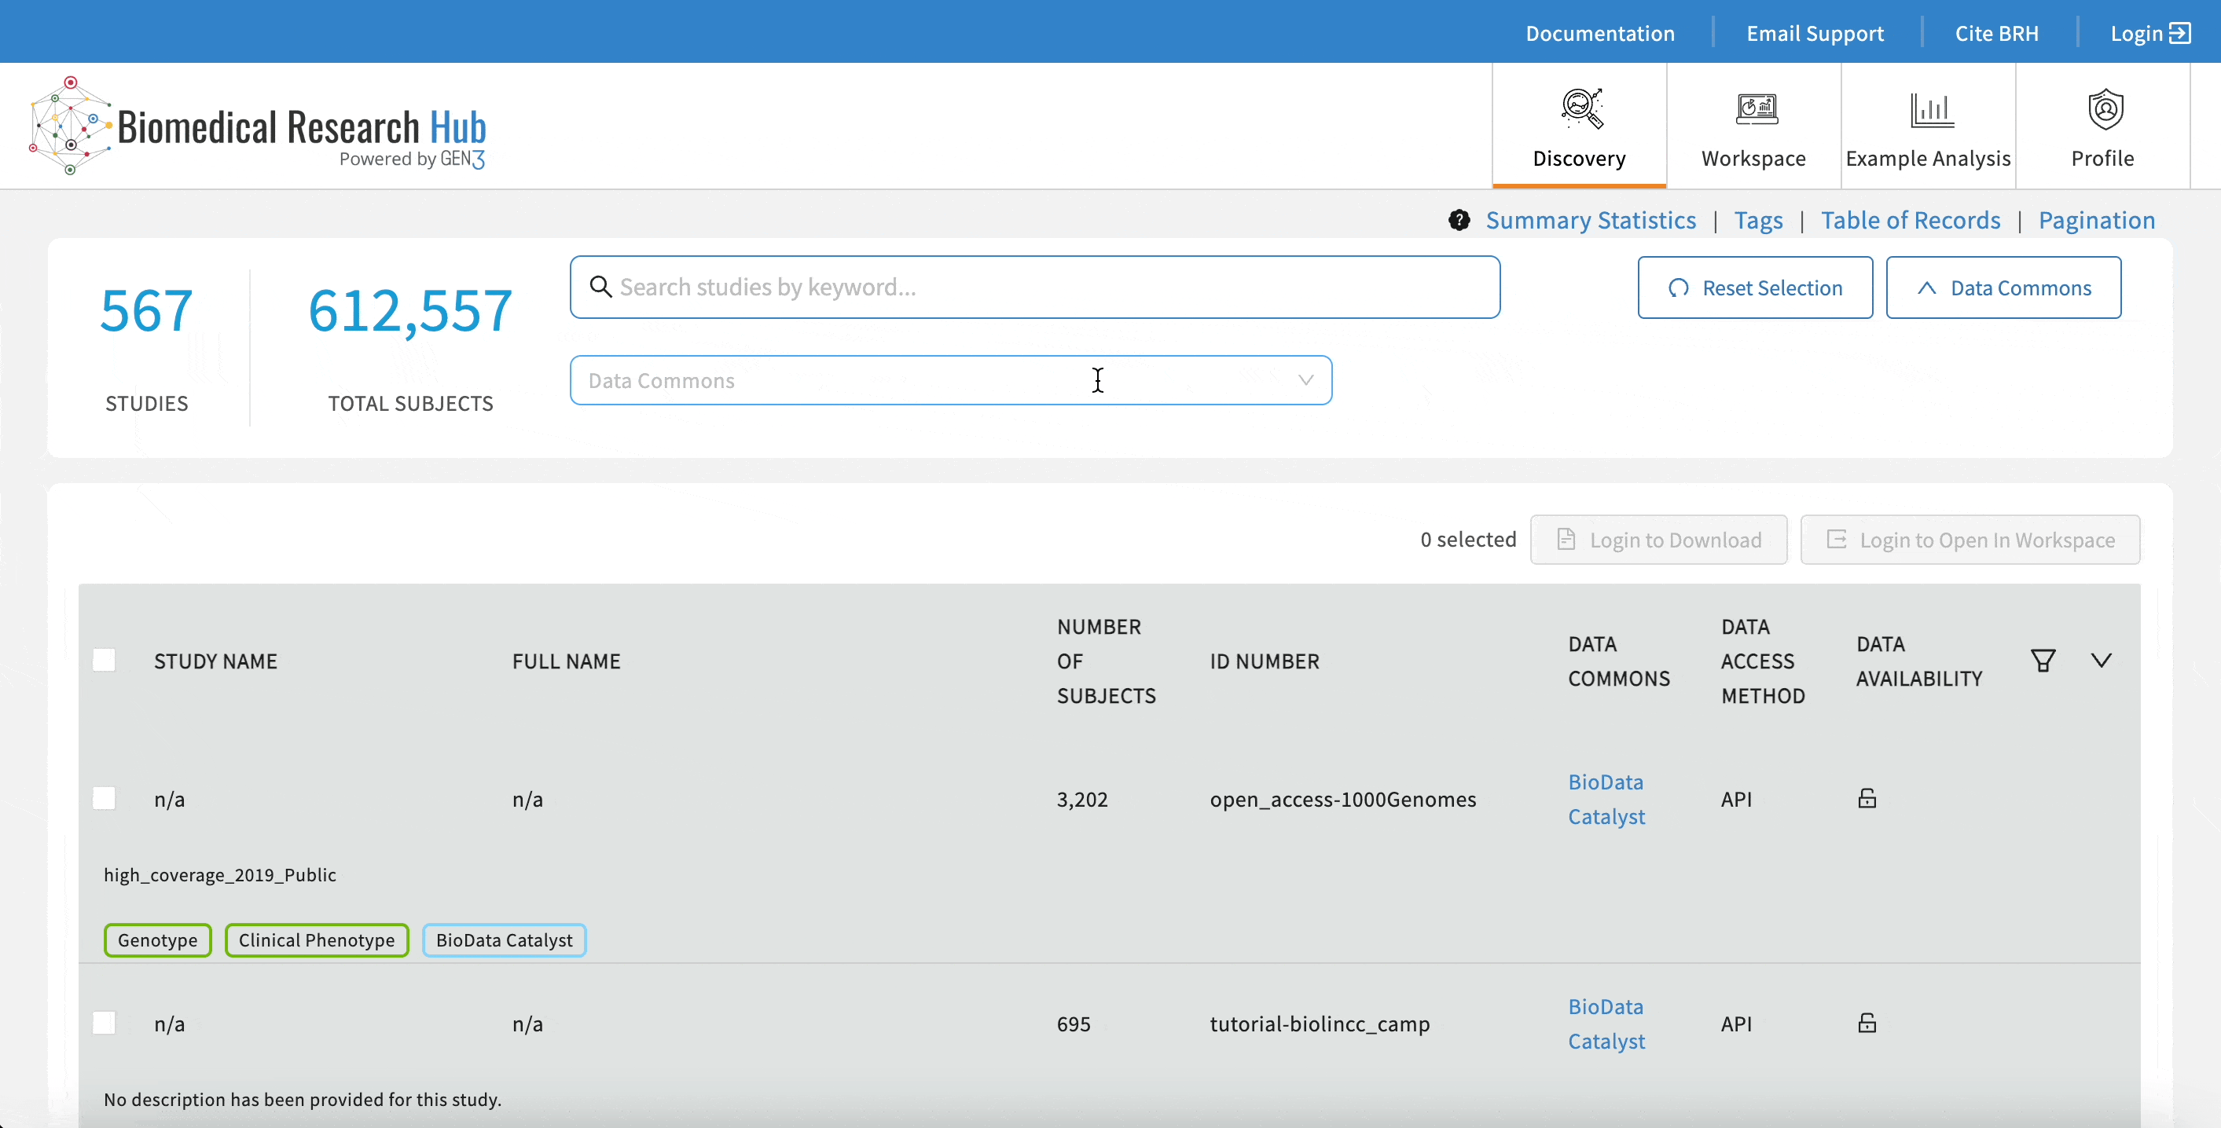Click the Reset Selection circular icon

point(1676,286)
